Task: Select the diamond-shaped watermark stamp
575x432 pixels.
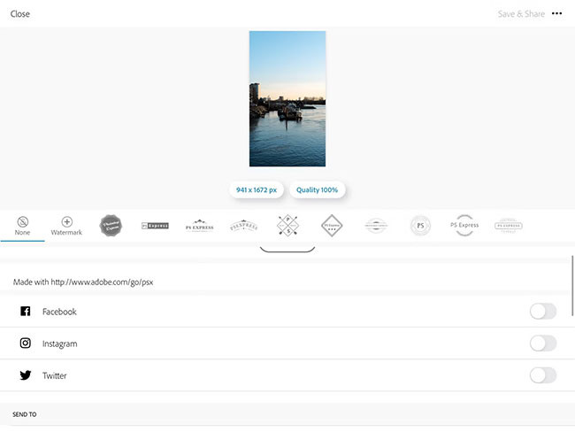Action: pos(332,225)
